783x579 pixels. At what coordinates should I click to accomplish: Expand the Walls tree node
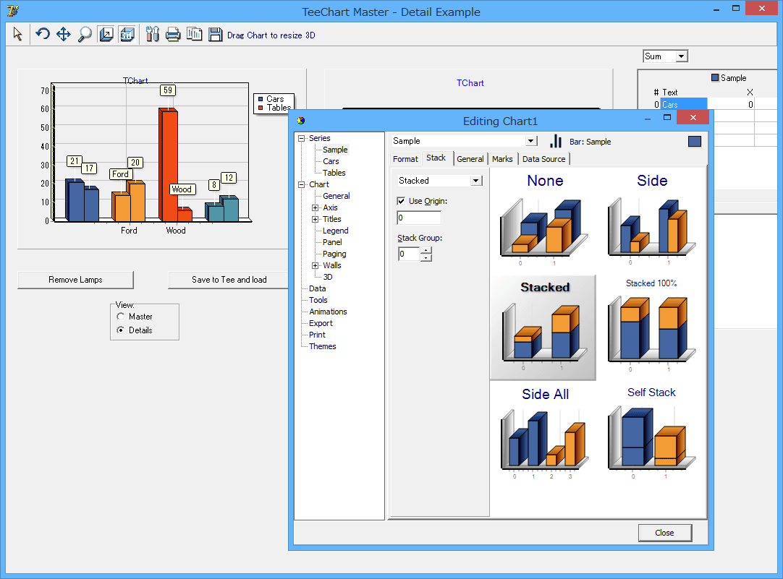point(315,265)
